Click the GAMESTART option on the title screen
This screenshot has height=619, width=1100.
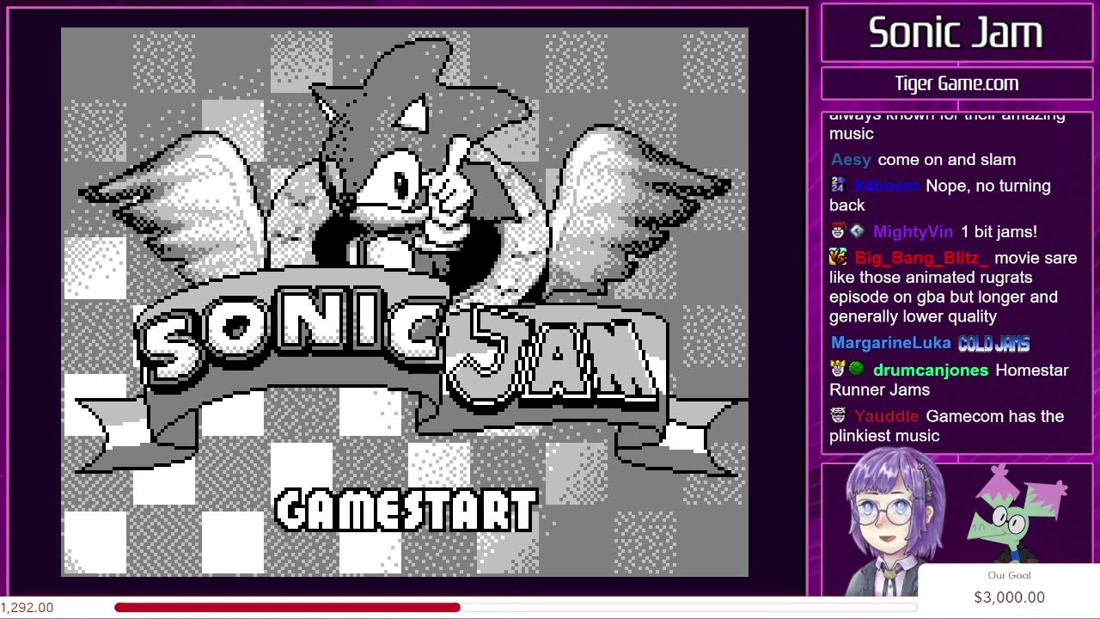click(406, 511)
